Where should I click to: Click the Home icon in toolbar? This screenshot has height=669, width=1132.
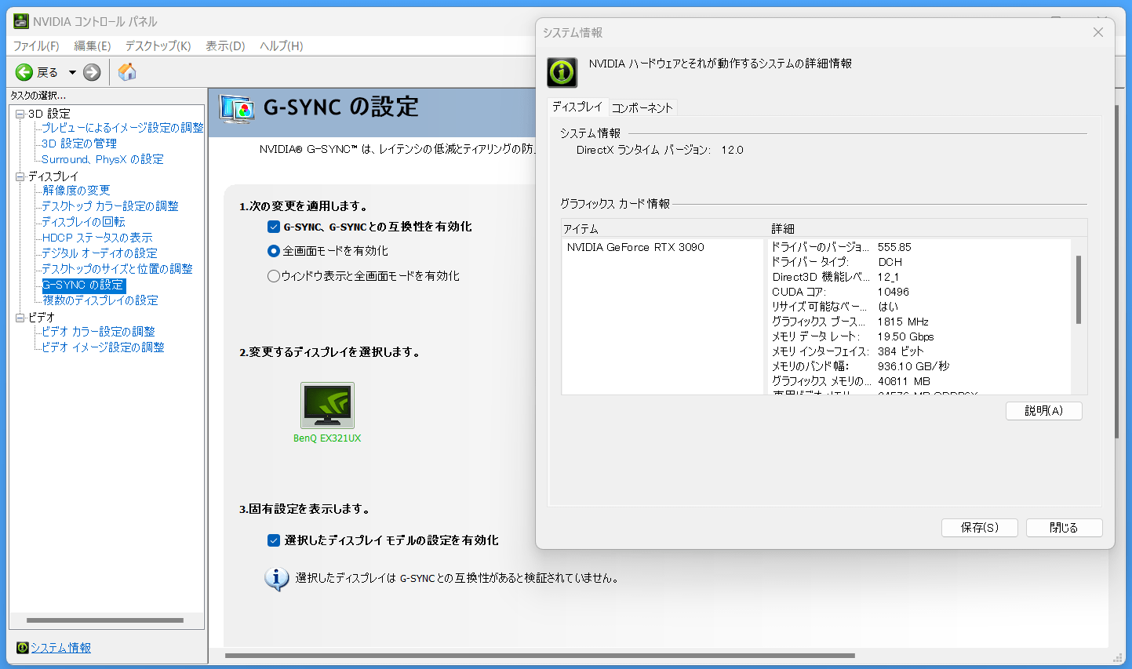tap(127, 72)
